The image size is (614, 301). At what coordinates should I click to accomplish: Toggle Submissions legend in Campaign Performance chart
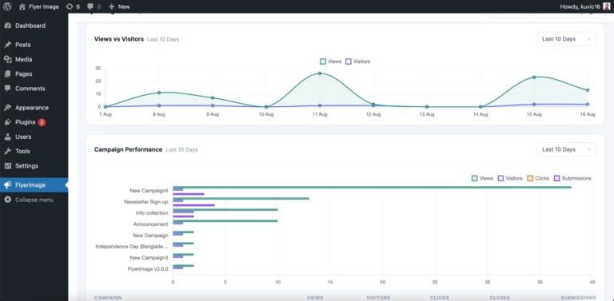point(573,178)
